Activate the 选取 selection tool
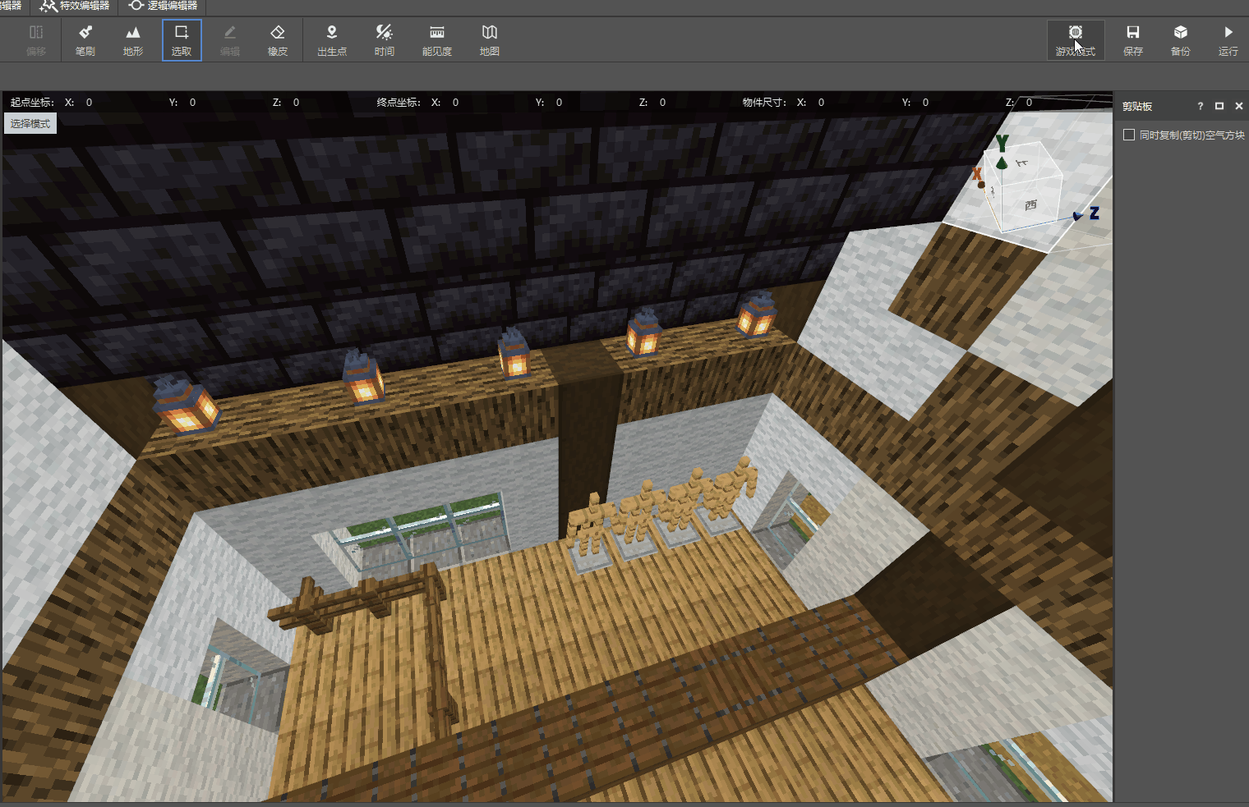The height and width of the screenshot is (807, 1249). (x=182, y=40)
